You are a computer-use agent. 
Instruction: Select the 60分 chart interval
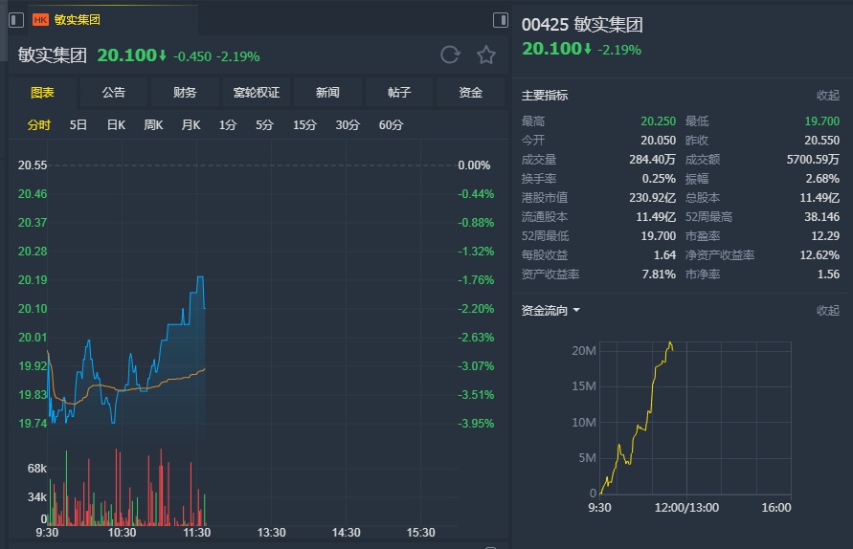392,125
